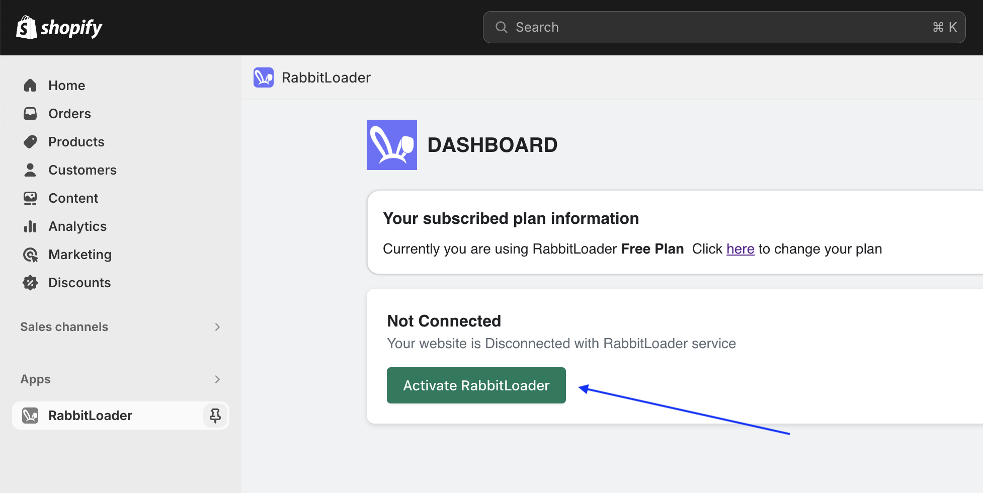Expand the Sales channels section

(217, 326)
